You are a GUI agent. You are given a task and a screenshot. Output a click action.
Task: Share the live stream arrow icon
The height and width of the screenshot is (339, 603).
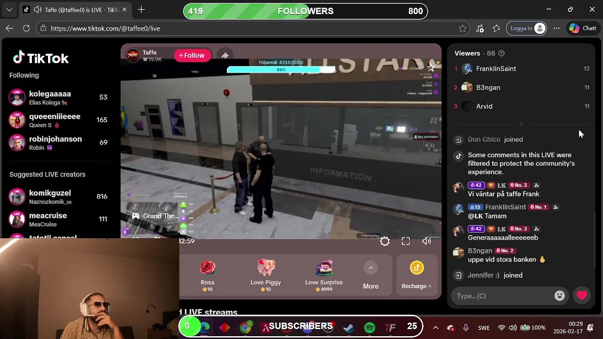point(225,56)
